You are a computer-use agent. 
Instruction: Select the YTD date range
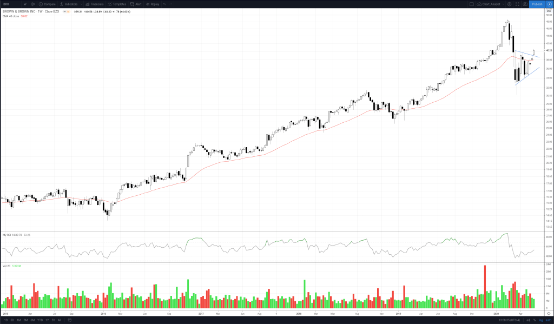point(39,320)
